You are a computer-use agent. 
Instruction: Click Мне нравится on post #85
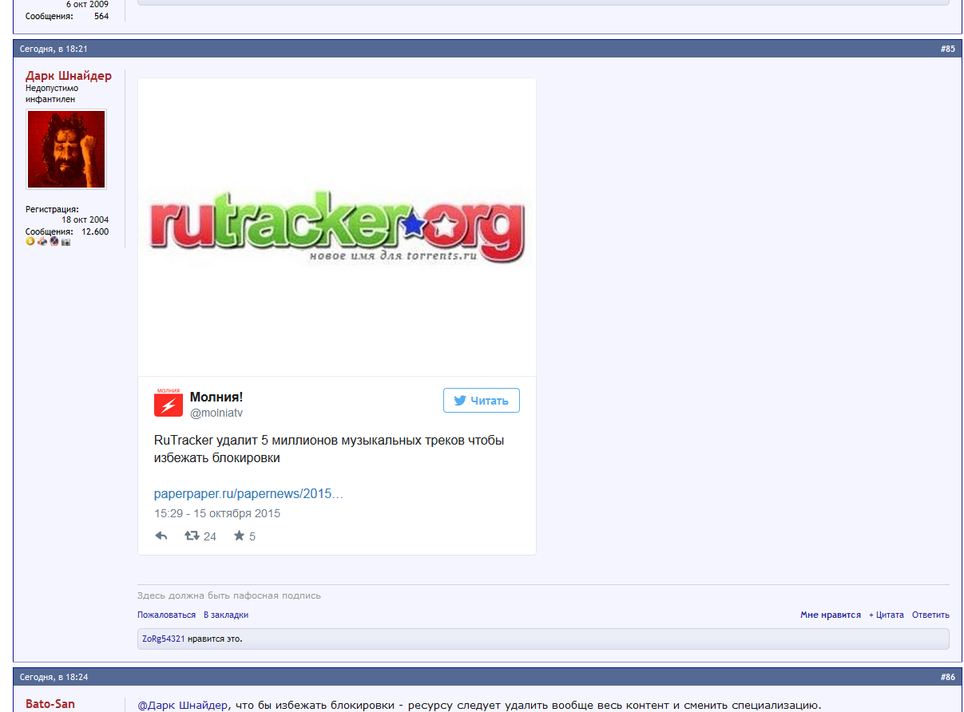tap(831, 615)
